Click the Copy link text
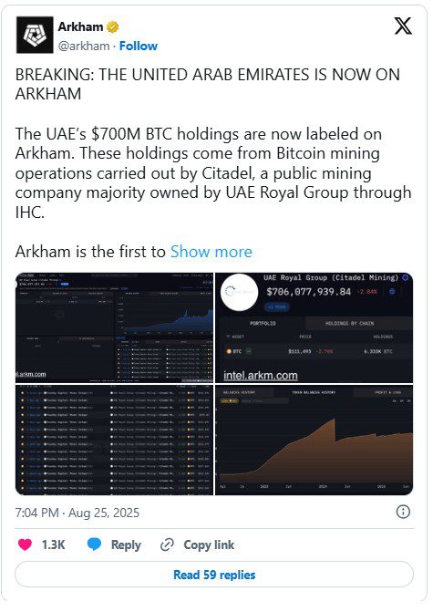 coord(209,545)
